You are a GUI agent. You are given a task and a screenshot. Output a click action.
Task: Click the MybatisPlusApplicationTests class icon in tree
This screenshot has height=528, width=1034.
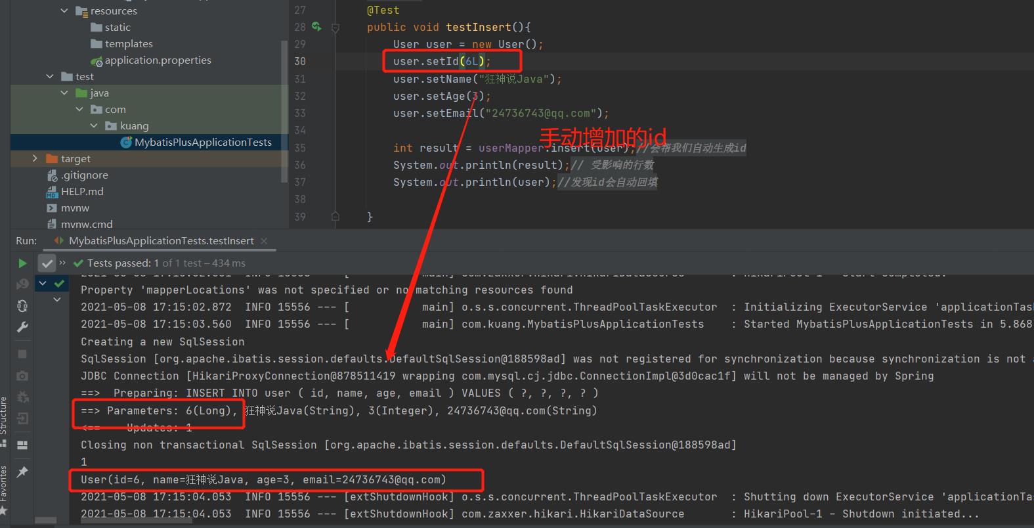(126, 143)
